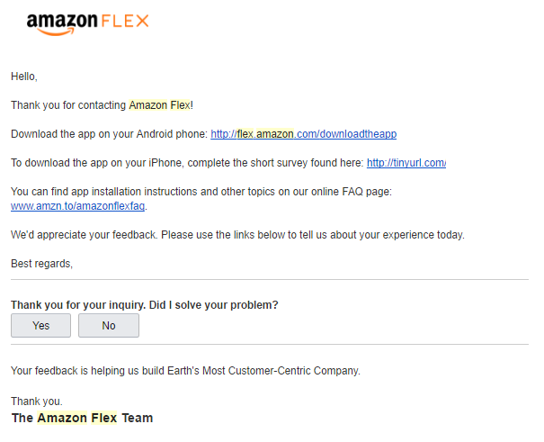Click the 'Did I solve your problem?' heading

click(x=145, y=305)
